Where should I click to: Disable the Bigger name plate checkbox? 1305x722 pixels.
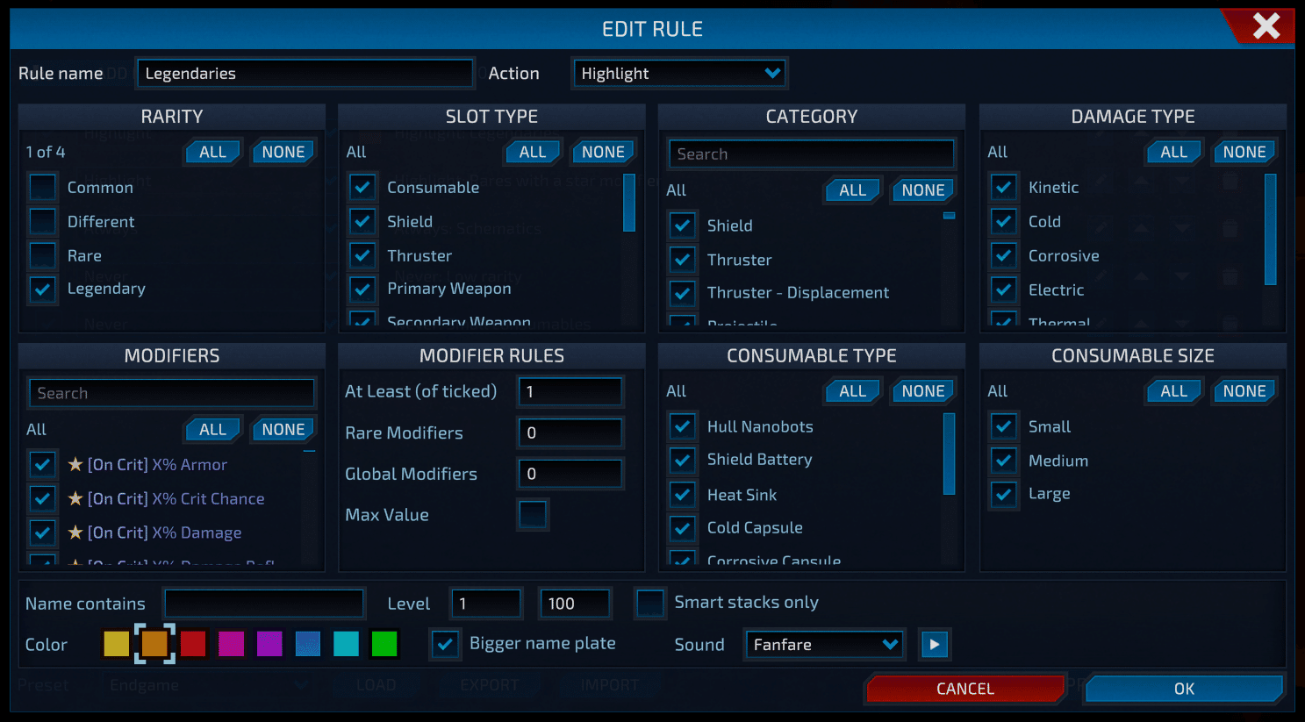[445, 644]
